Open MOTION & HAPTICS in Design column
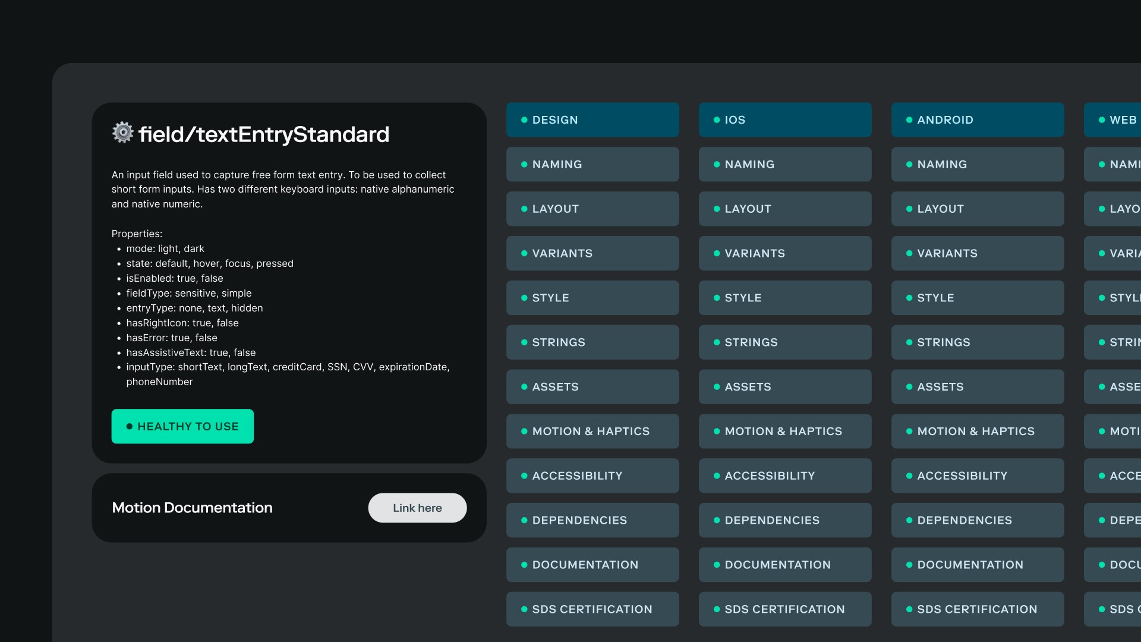Viewport: 1141px width, 642px height. 592,432
